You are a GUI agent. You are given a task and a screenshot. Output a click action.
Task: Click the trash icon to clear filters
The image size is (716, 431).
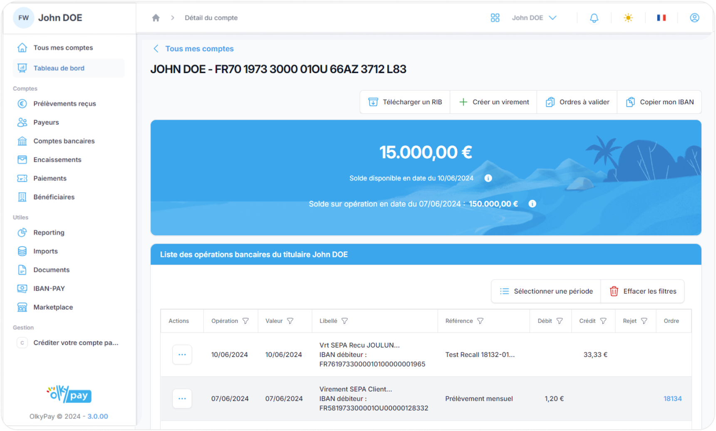coord(613,291)
